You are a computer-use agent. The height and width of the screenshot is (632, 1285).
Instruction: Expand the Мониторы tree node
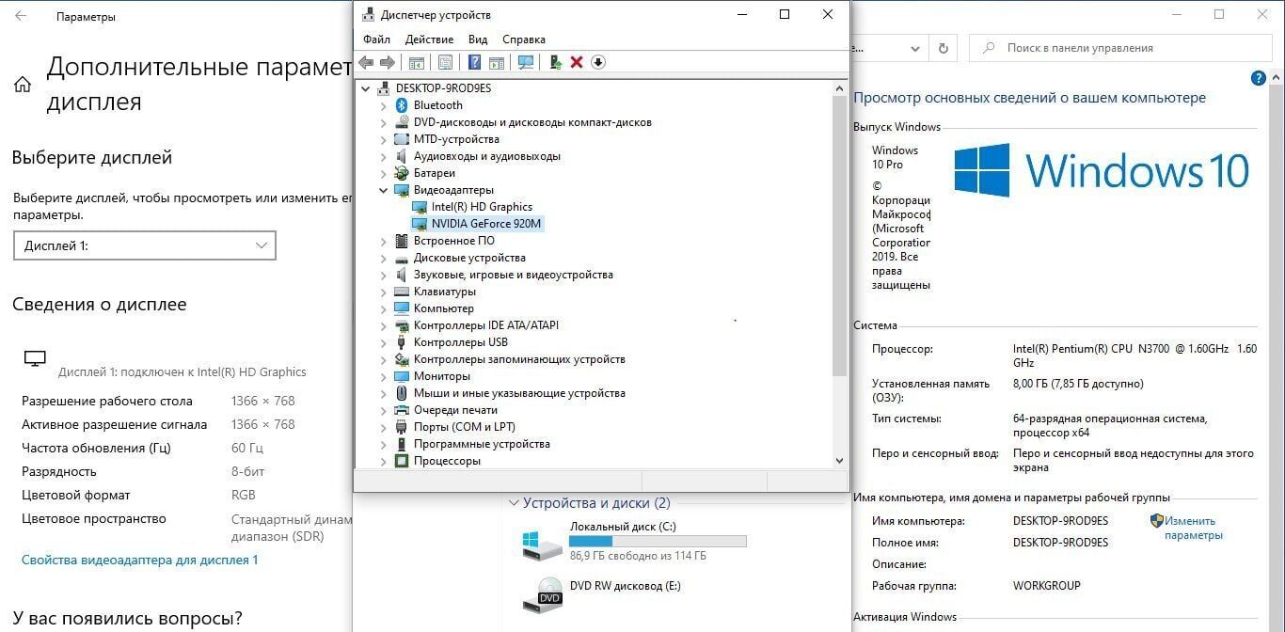383,376
